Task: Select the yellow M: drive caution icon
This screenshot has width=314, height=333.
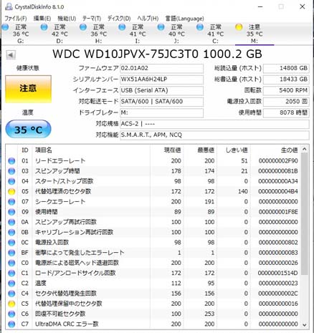Action: [x=239, y=27]
